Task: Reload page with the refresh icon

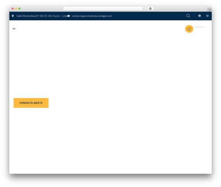Action: (144, 8)
